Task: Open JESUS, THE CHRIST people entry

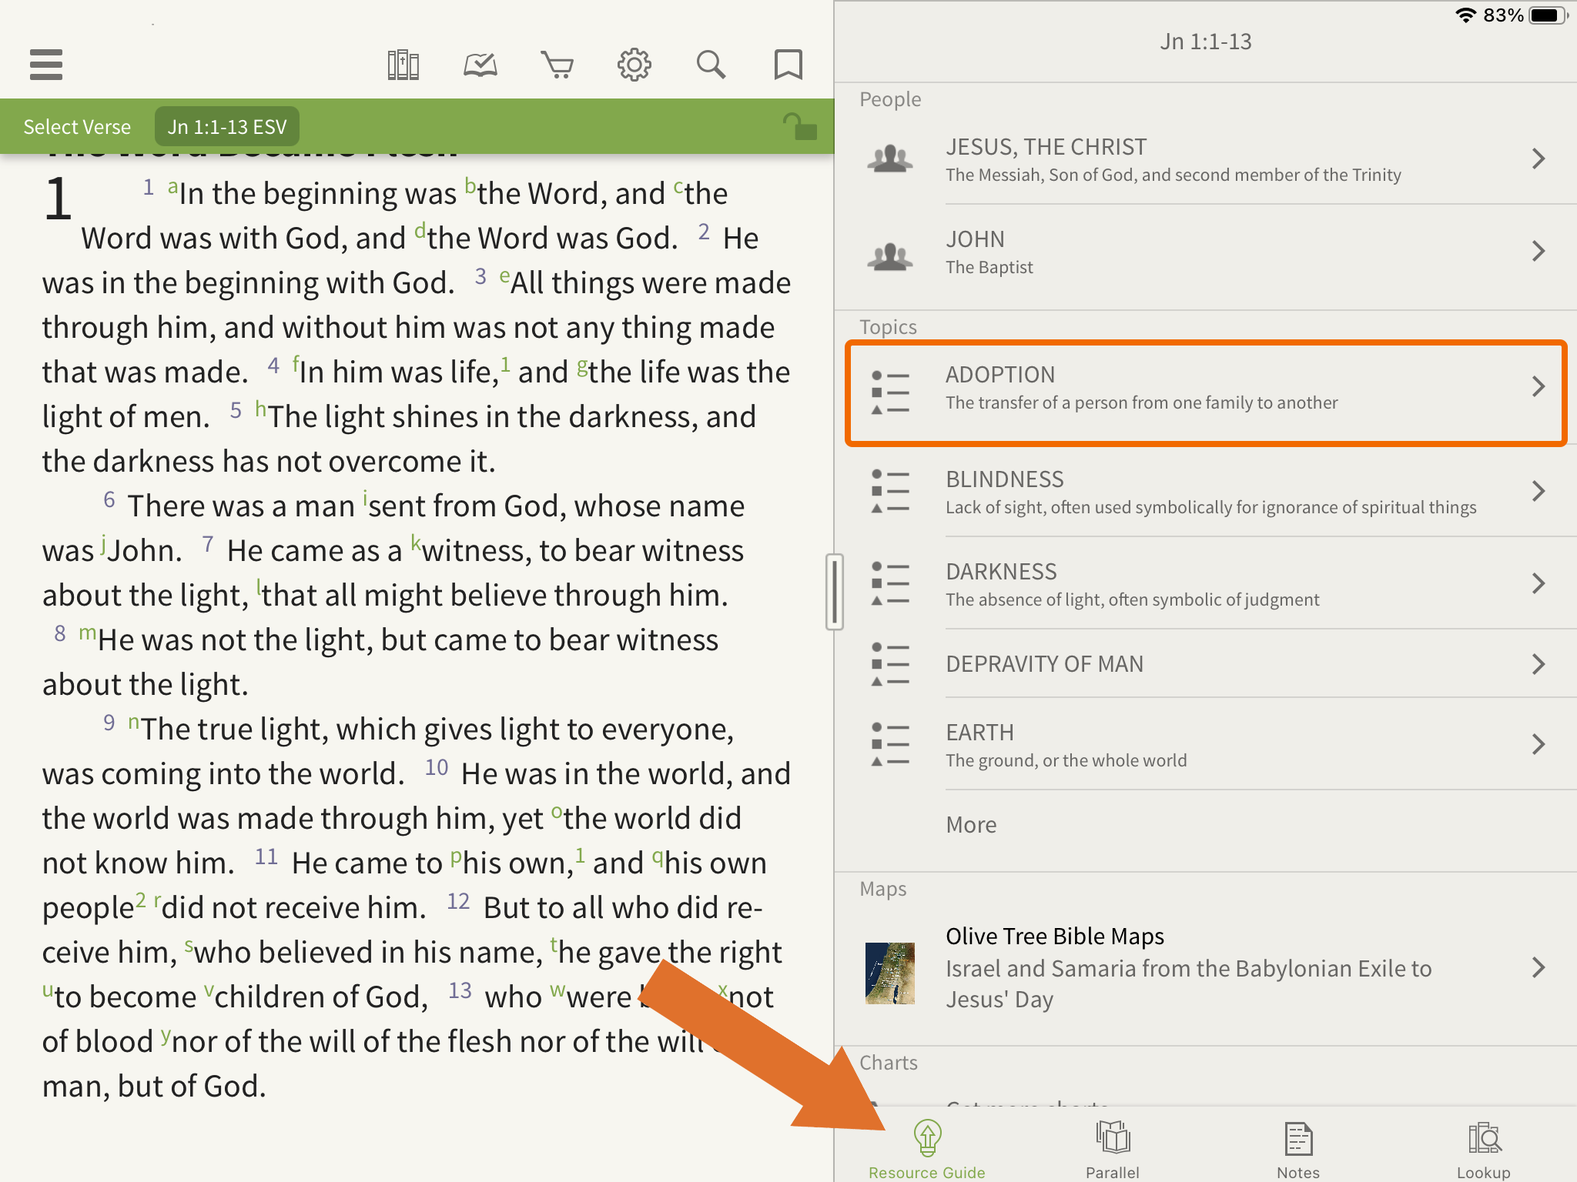Action: [x=1206, y=159]
